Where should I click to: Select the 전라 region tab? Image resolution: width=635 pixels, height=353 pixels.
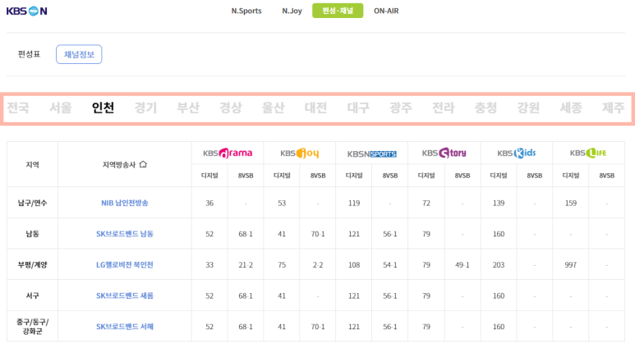pos(444,108)
